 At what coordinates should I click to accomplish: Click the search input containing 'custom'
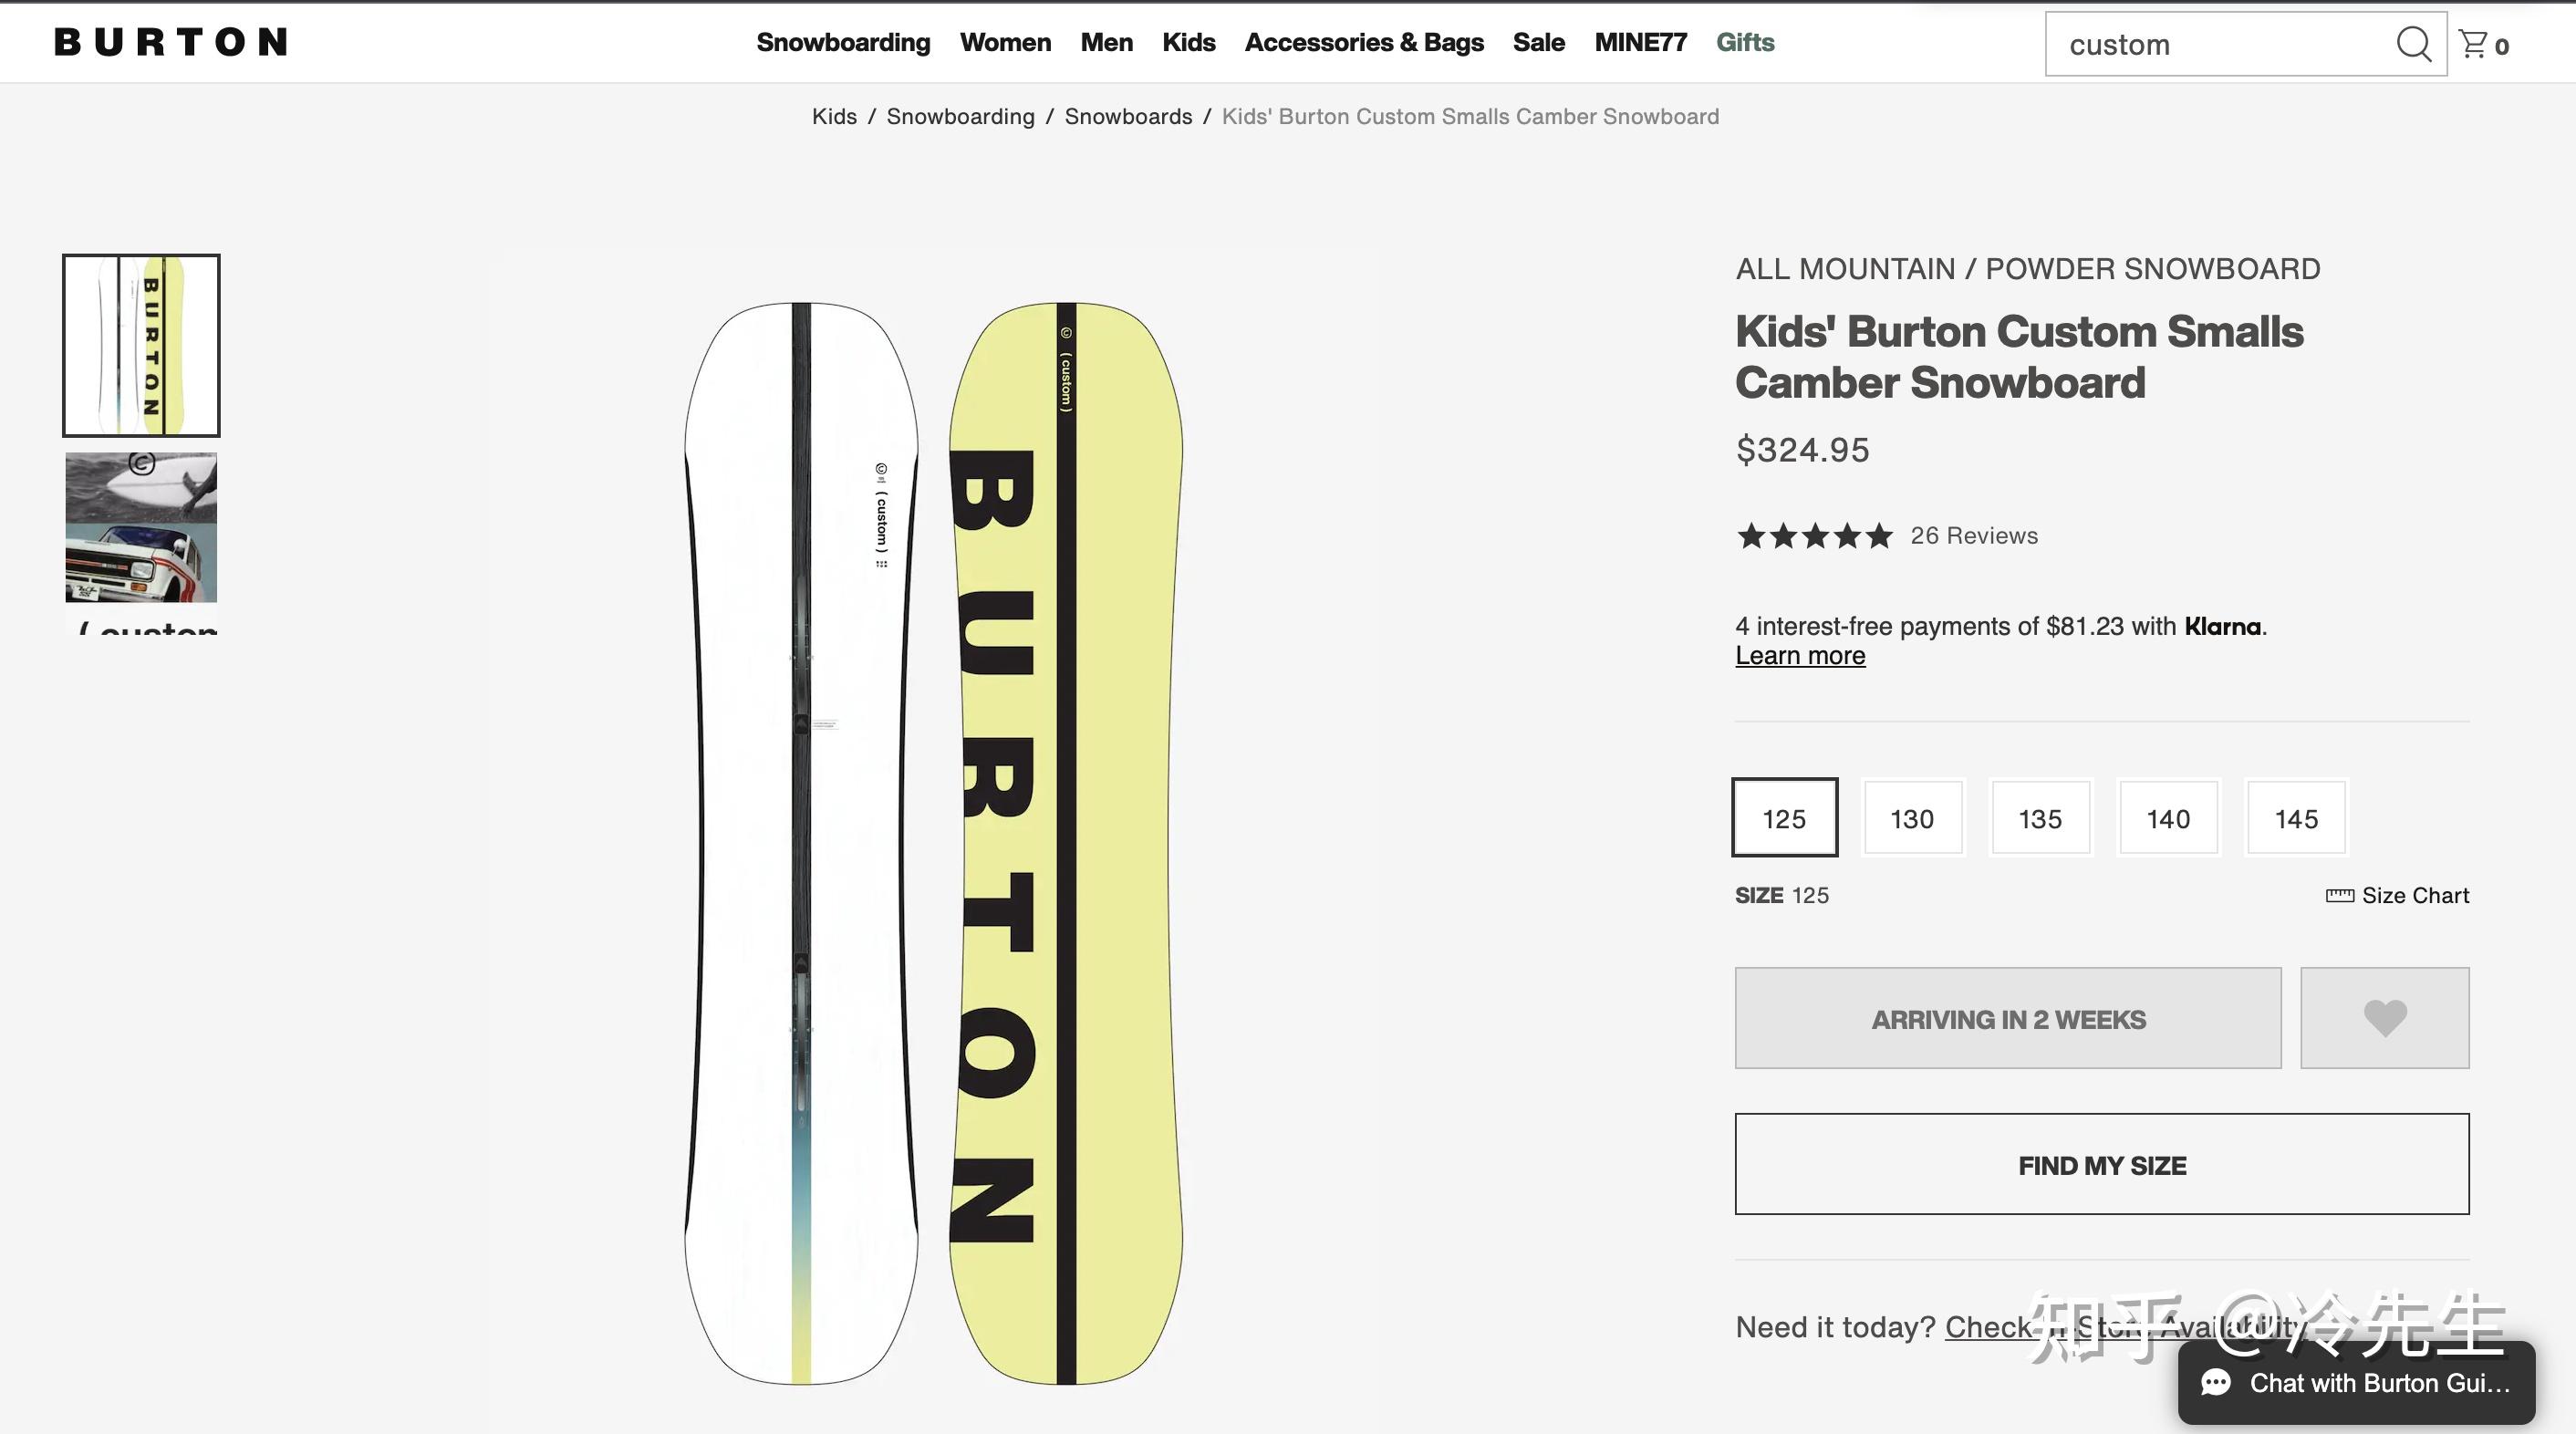pos(2200,44)
